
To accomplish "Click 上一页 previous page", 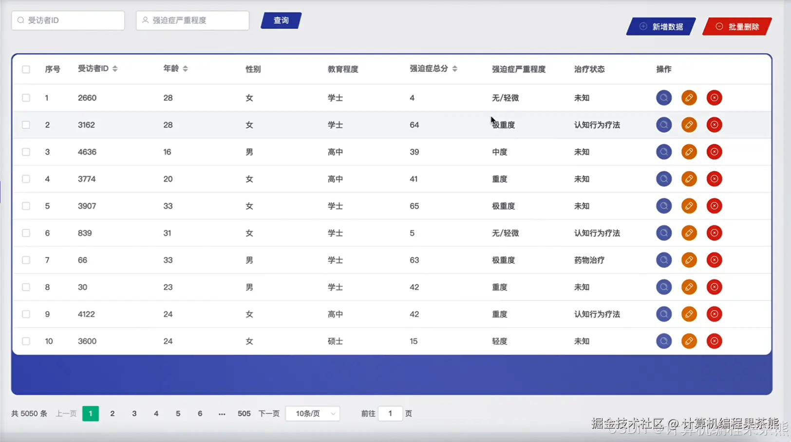I will coord(66,413).
